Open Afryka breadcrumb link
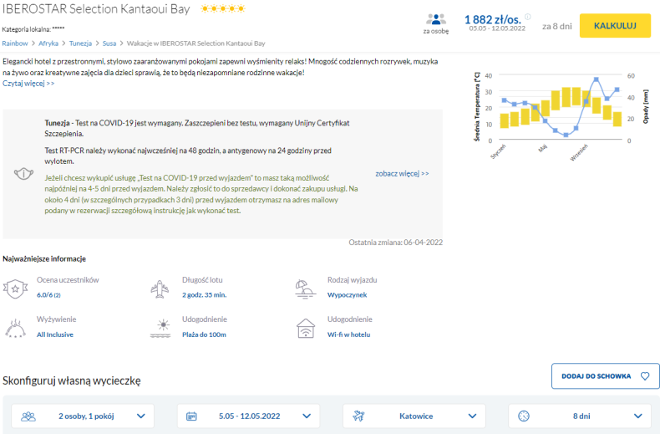This screenshot has width=660, height=434. (48, 43)
